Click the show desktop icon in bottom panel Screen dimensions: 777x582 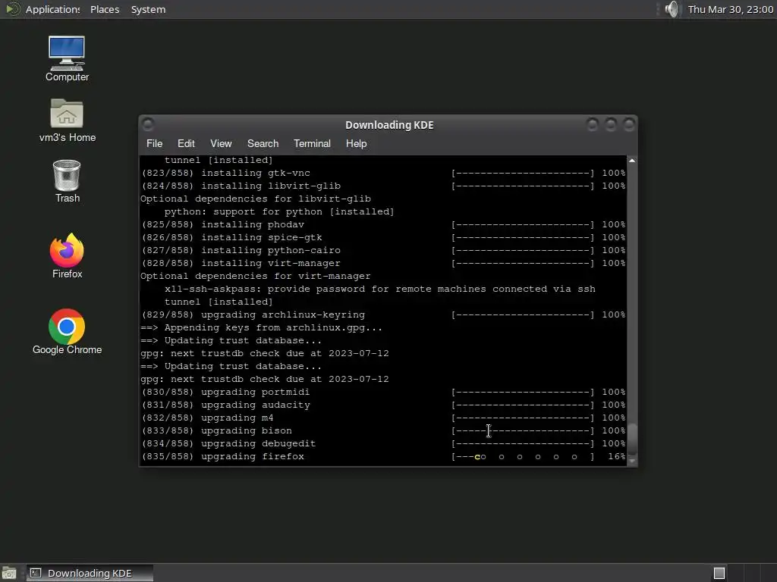9,573
